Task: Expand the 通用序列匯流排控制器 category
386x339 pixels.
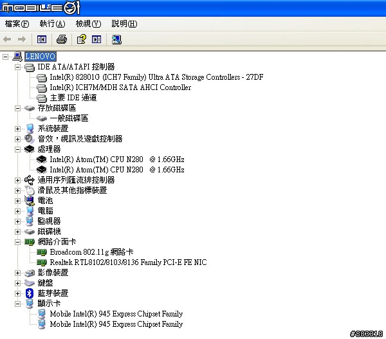Action: click(17, 181)
